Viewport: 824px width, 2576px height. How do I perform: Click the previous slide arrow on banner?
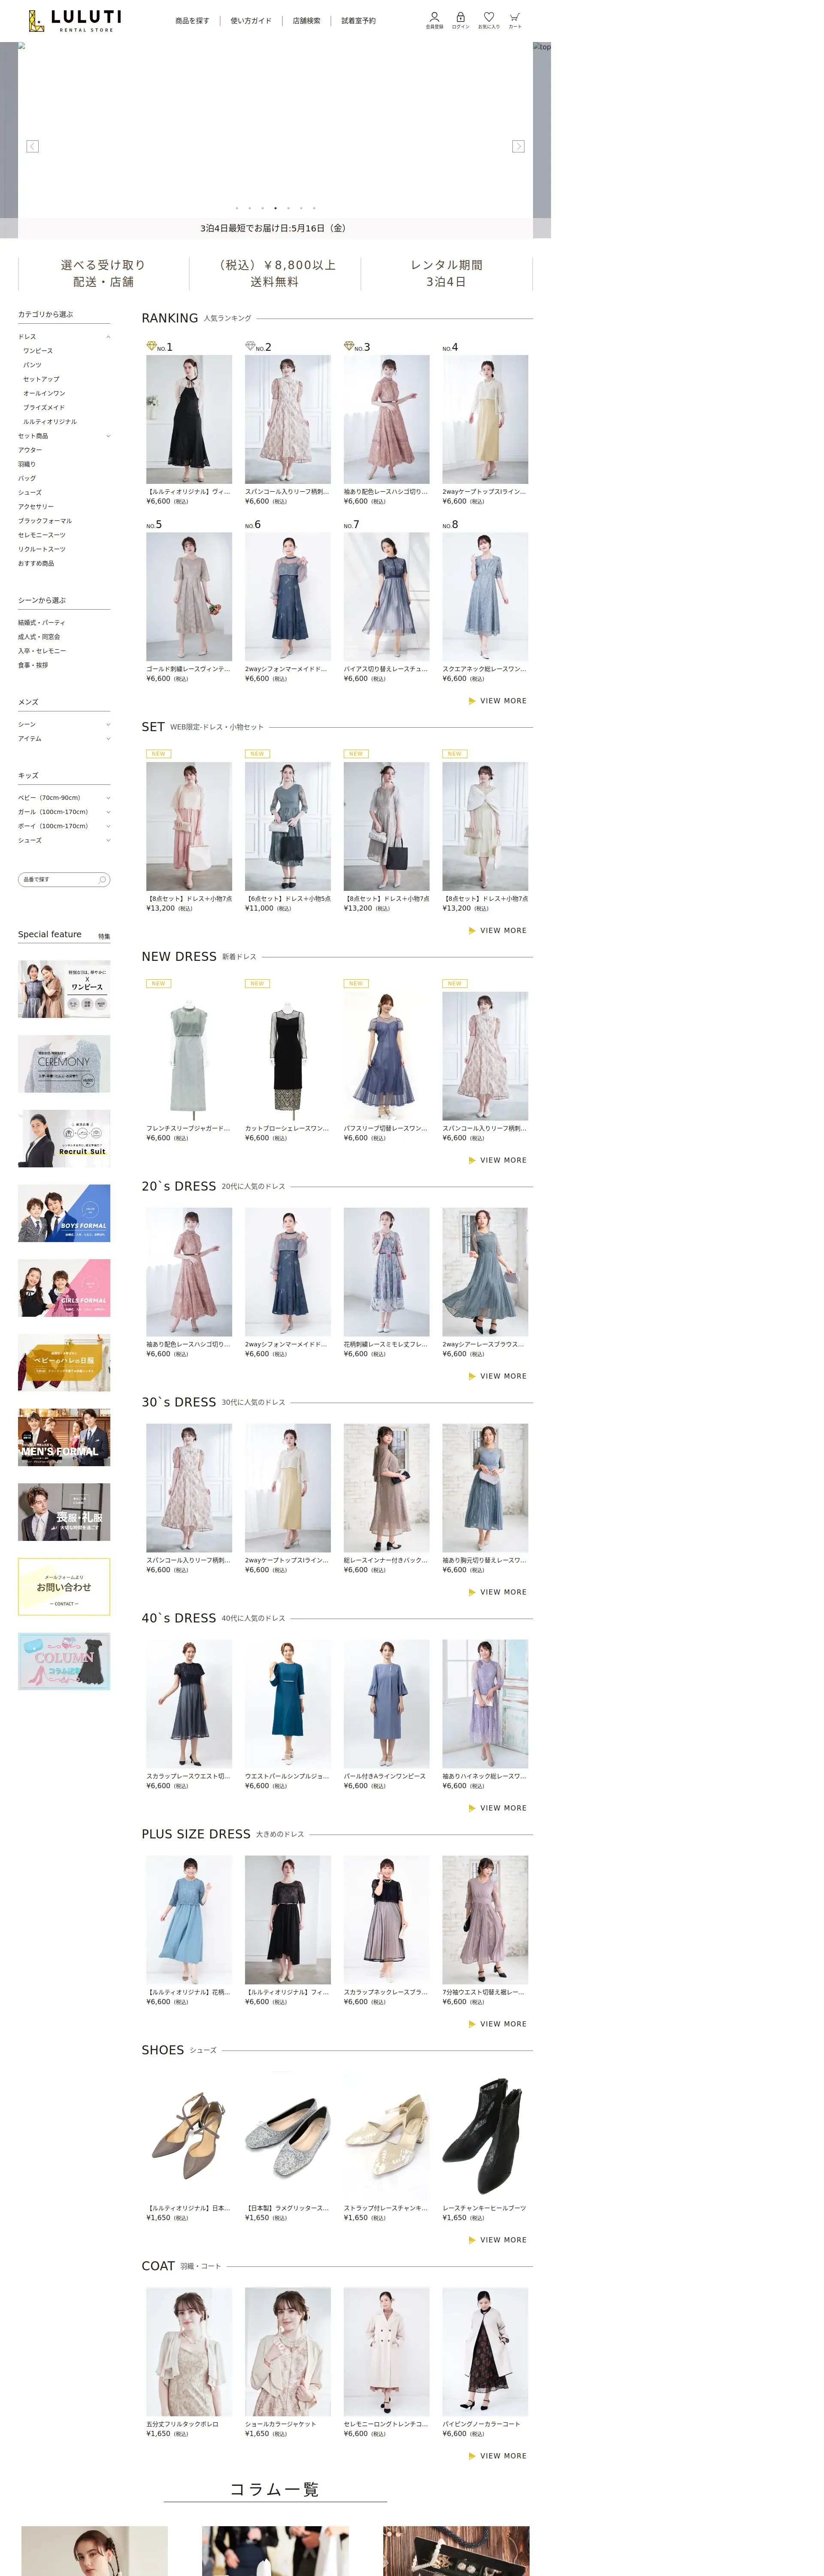coord(32,146)
